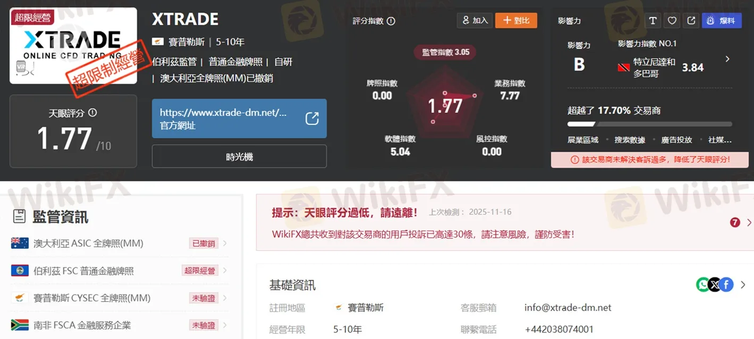Click the info icon beside 評分指數
The width and height of the screenshot is (754, 339).
click(x=391, y=21)
